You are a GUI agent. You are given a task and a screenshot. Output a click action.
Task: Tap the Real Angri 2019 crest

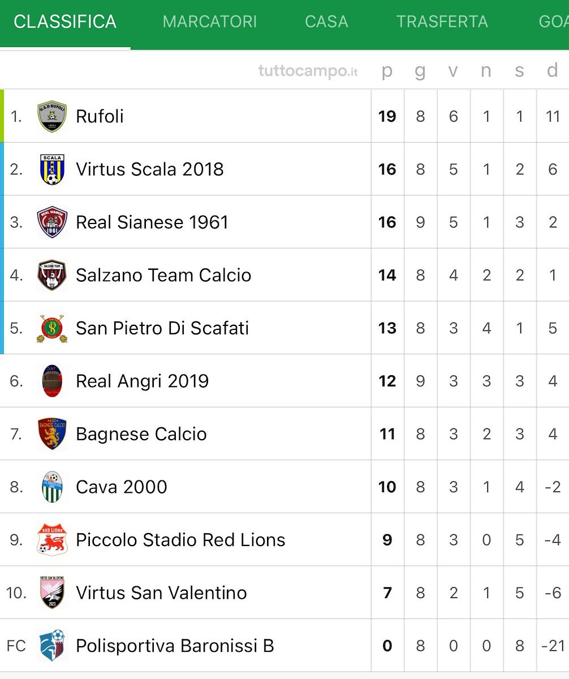point(52,381)
